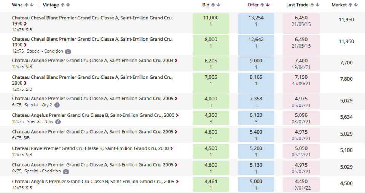365x193 pixels.
Task: Select the 8,000 bid cell
Action: coord(211,45)
